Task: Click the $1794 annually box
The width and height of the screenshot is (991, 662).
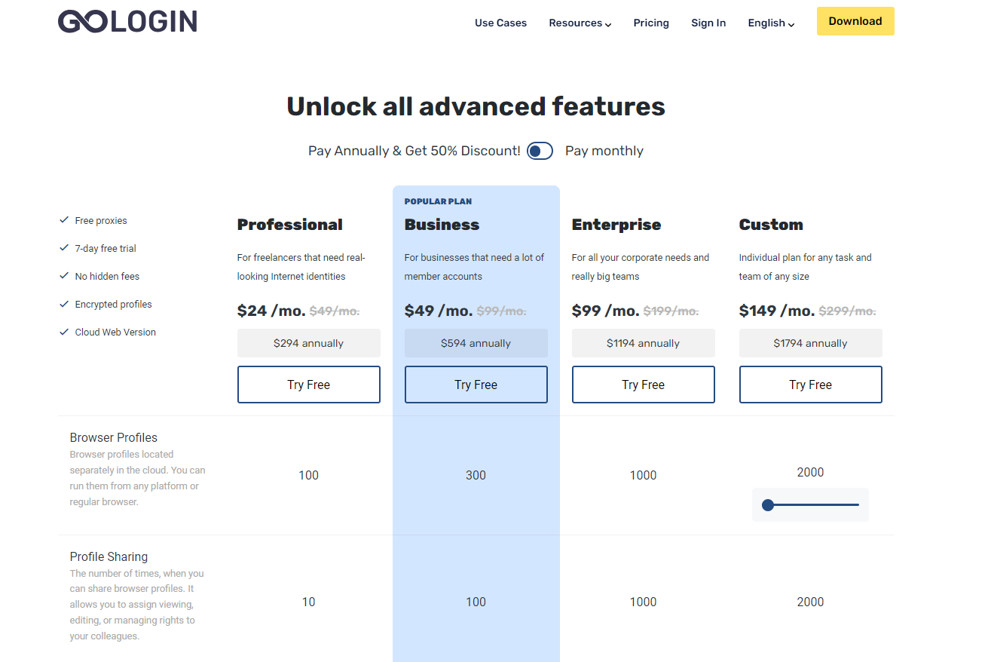Action: click(x=811, y=343)
